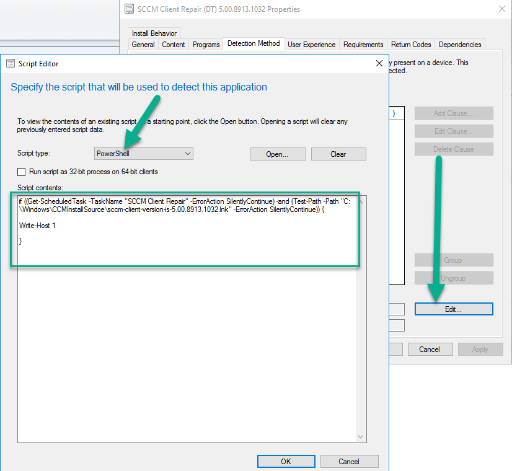Click the Edit Clause... button
512x471 pixels.
[x=454, y=131]
